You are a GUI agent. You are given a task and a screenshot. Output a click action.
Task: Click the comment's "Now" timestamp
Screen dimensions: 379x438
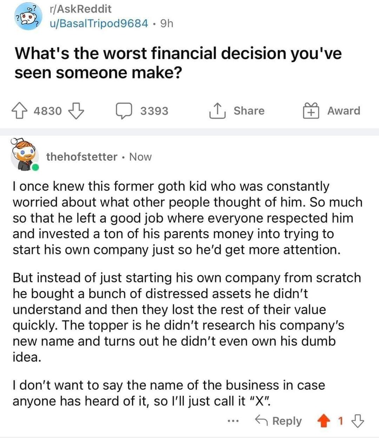click(x=141, y=157)
